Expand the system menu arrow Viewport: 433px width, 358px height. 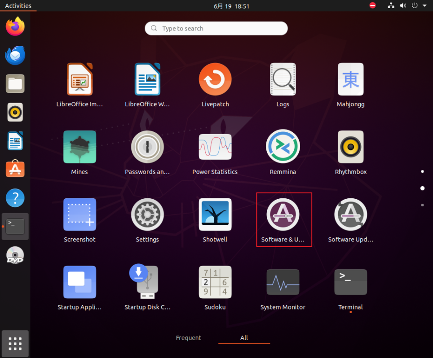[424, 5]
